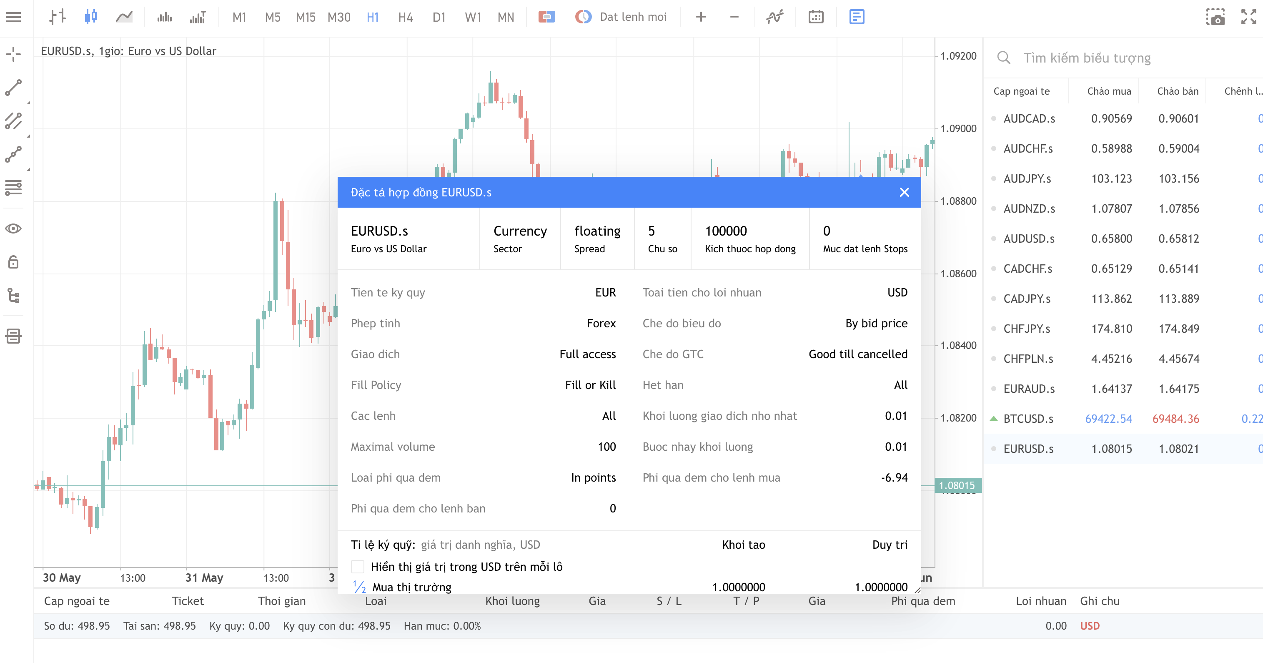
Task: Click the Dat lenh moi new order button
Action: tap(621, 17)
